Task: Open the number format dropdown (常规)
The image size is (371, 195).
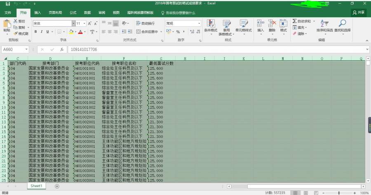Action: tap(199, 23)
